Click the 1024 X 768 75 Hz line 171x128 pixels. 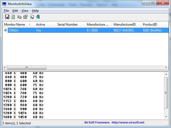coord(23,93)
